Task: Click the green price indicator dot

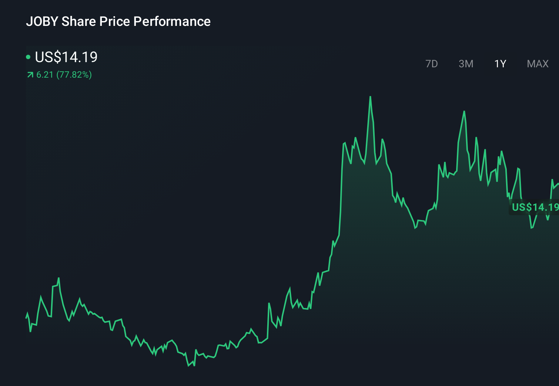Action: coord(29,57)
